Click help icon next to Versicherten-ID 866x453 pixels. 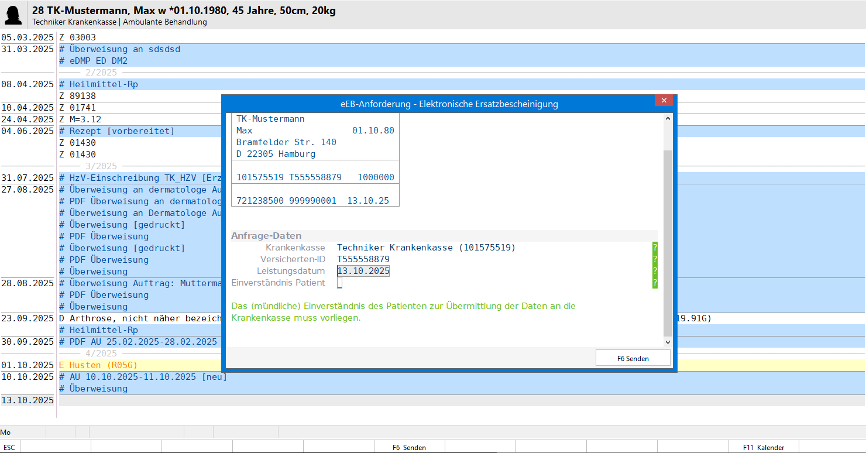point(655,259)
